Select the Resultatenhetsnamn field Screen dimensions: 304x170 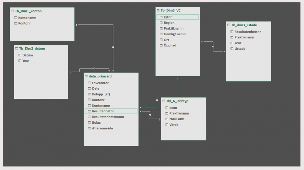[x=108, y=117]
